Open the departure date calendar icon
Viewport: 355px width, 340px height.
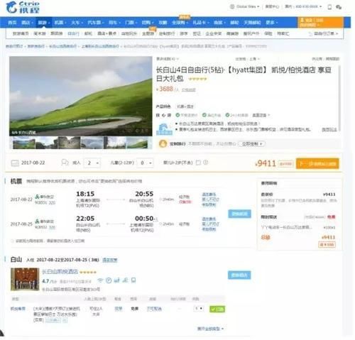tap(15, 163)
